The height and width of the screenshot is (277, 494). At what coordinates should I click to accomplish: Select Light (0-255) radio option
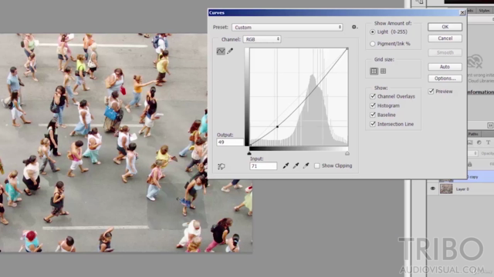click(372, 32)
